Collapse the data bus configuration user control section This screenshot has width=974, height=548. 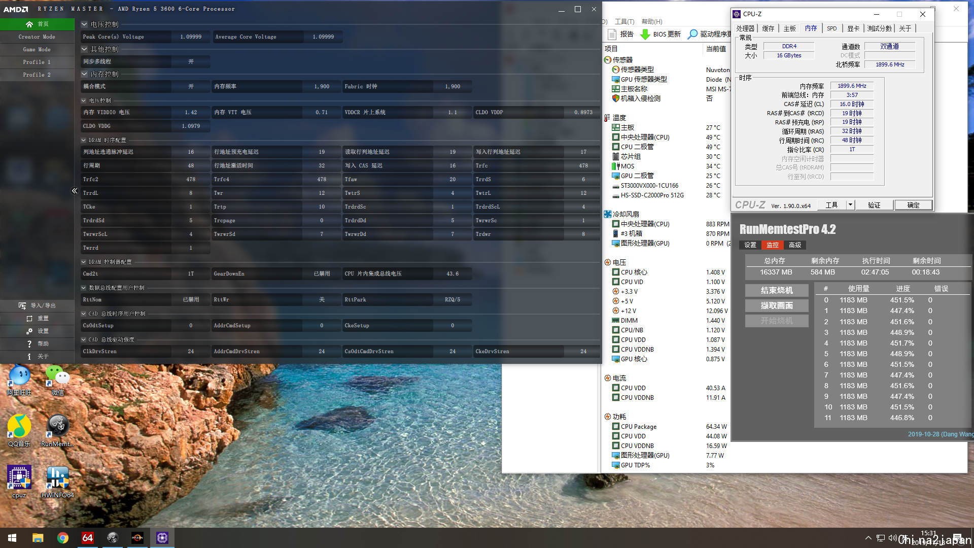pyautogui.click(x=84, y=288)
